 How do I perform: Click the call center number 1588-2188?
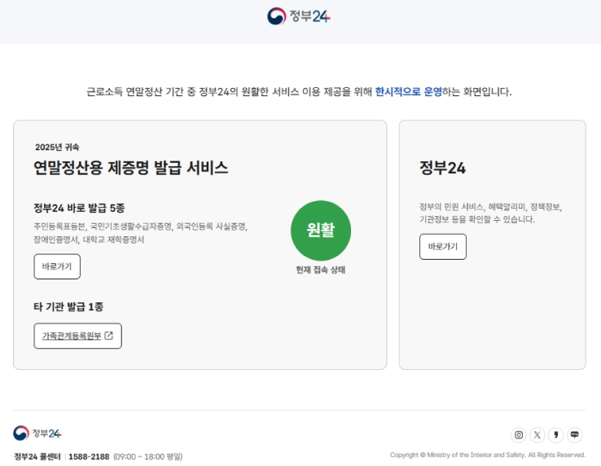tap(89, 457)
